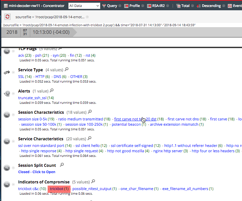Open the Query menu in toolbar

coord(112,6)
